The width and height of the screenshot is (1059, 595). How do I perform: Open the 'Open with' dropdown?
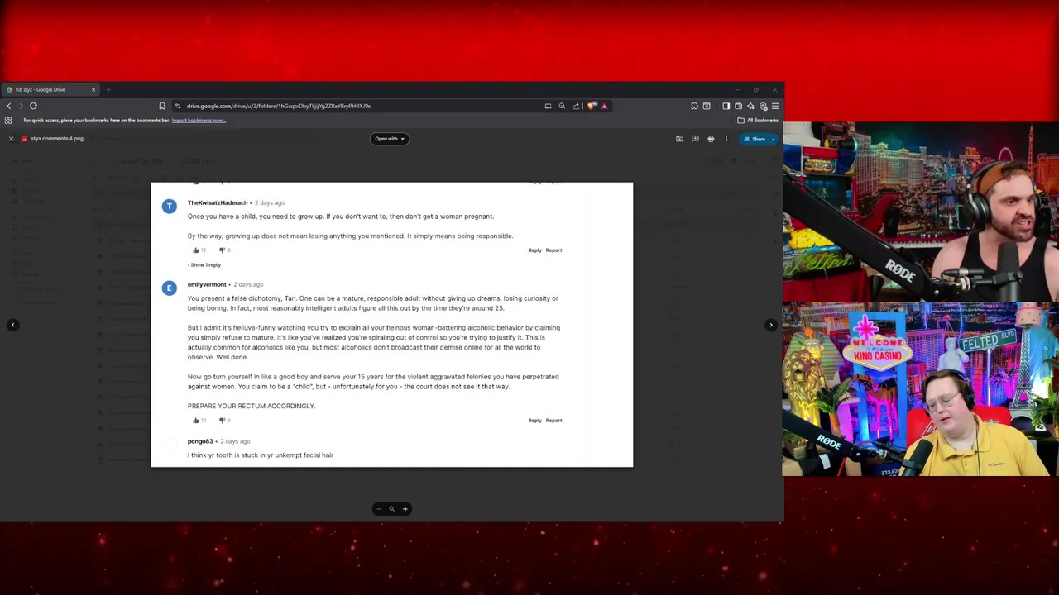(x=389, y=139)
